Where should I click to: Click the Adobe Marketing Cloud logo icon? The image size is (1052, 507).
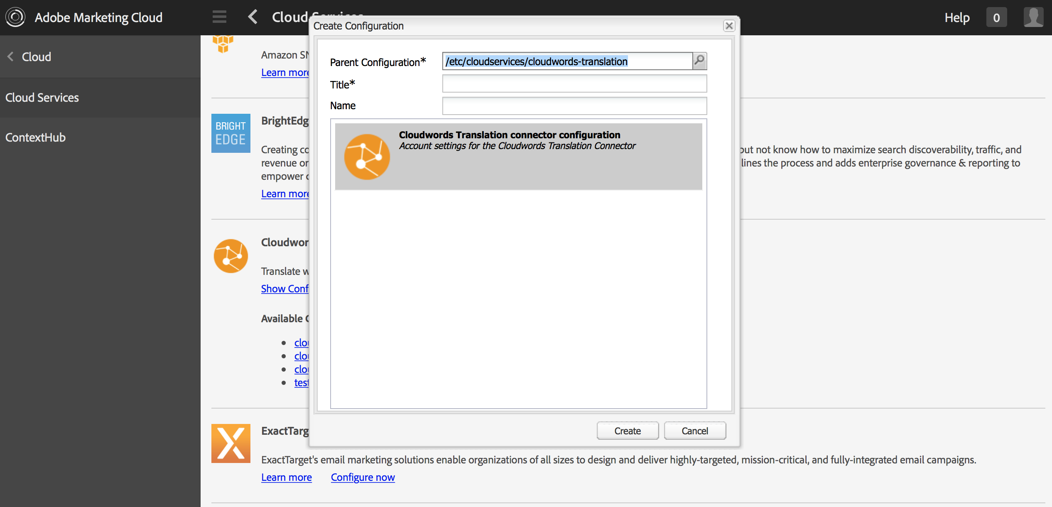[x=15, y=17]
